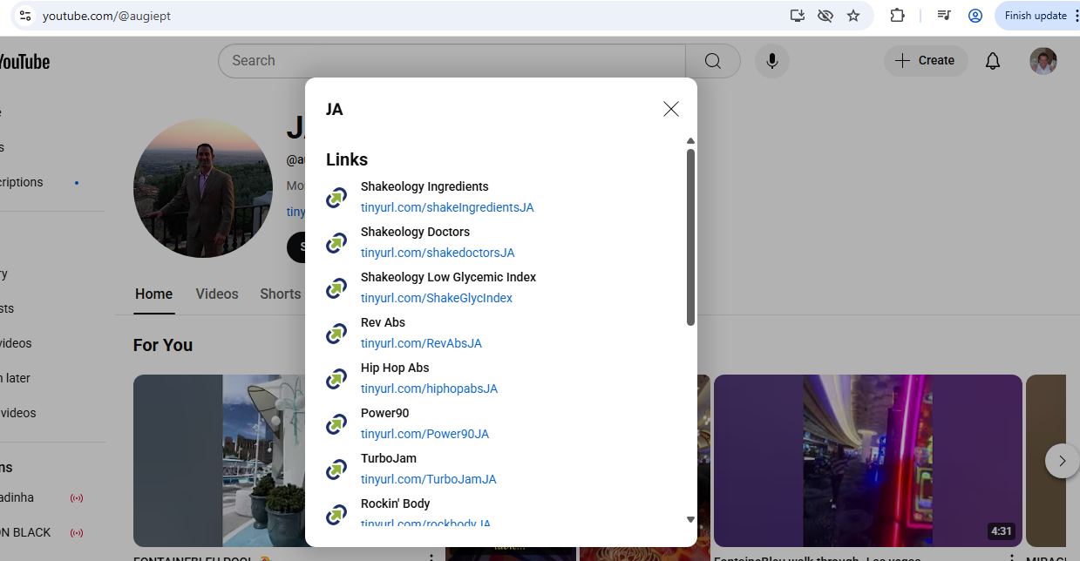Focus the YouTube search field
Image resolution: width=1080 pixels, height=561 pixels.
coord(452,61)
